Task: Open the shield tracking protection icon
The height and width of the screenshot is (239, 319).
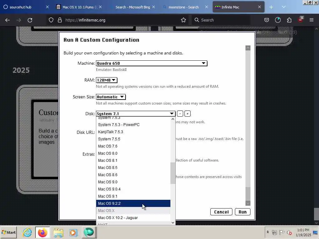Action: tap(51, 20)
